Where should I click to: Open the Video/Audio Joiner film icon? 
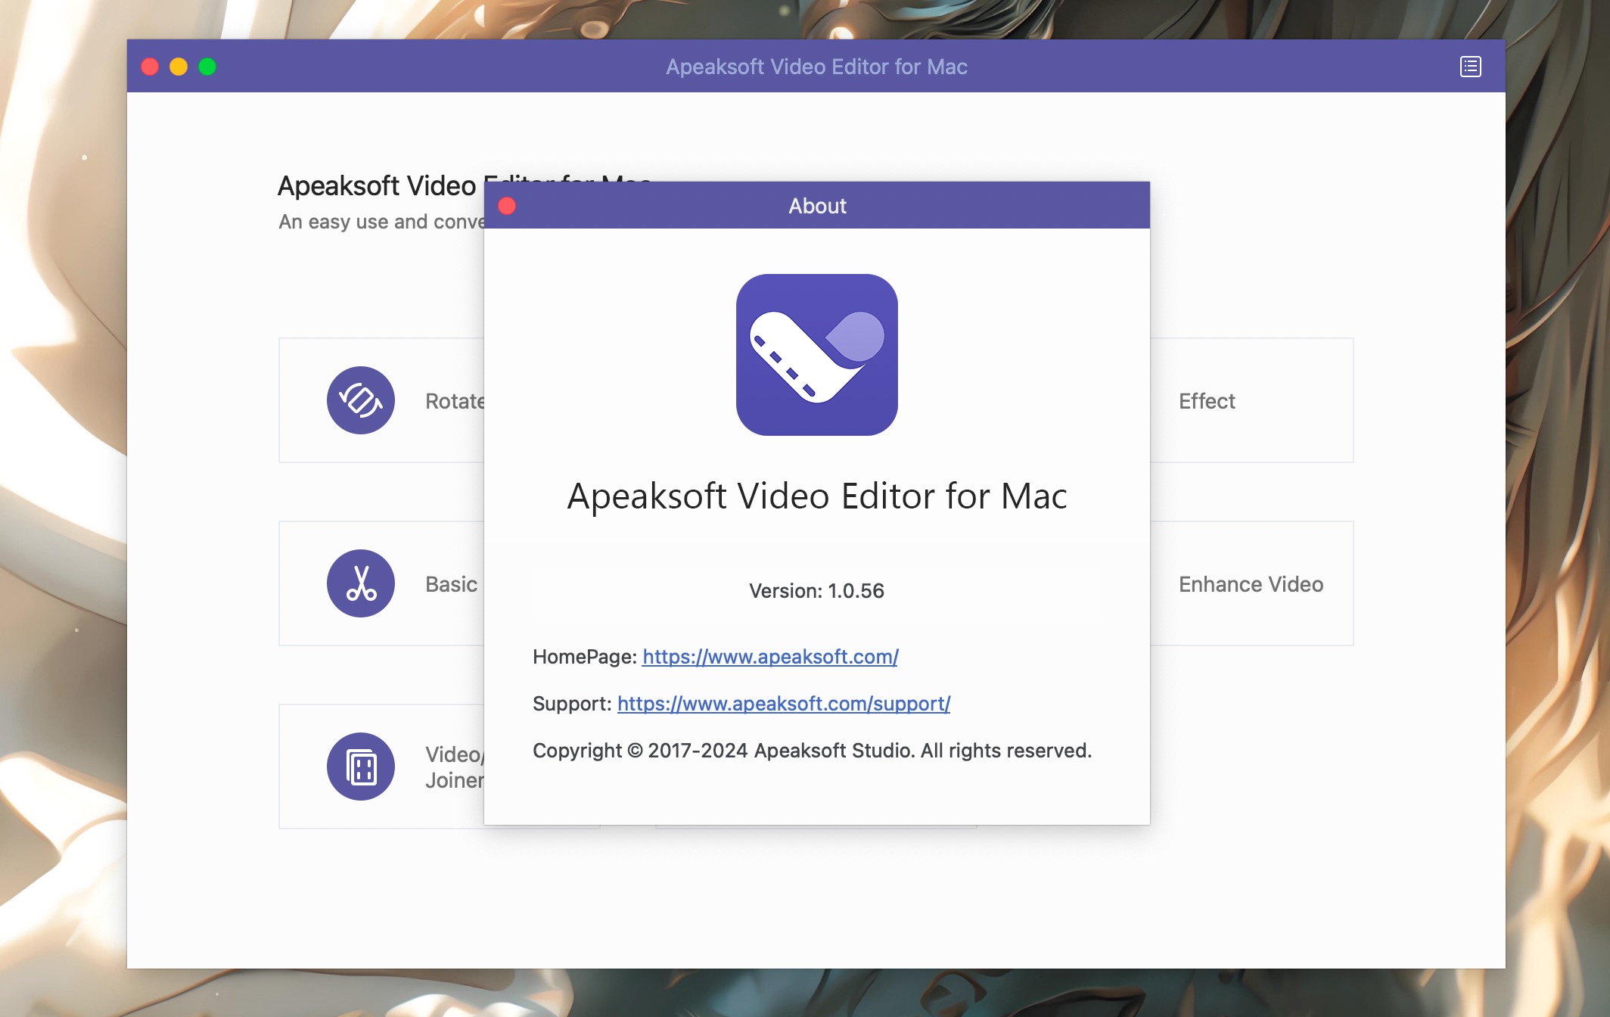click(361, 767)
